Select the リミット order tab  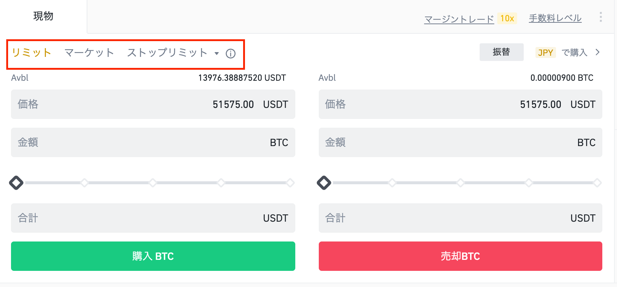click(31, 52)
